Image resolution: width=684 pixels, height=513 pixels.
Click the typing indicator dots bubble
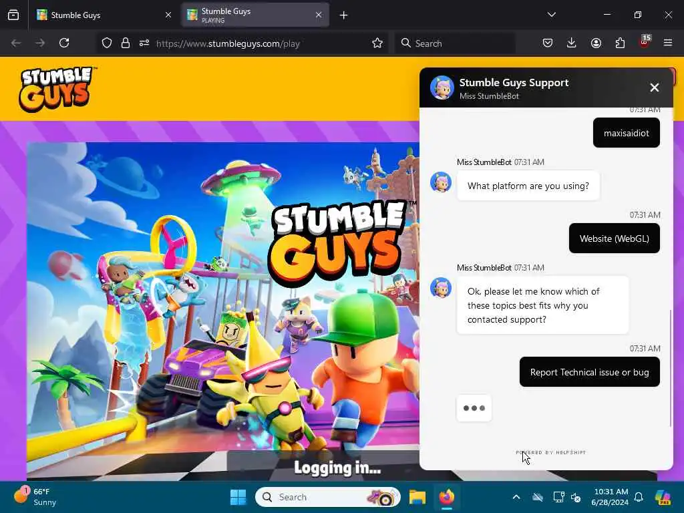tap(474, 408)
